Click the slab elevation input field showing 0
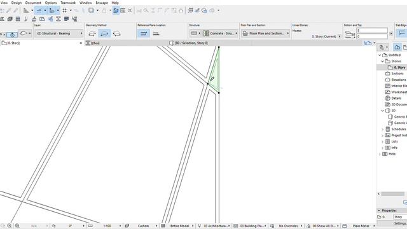The height and width of the screenshot is (229, 407). point(372,37)
